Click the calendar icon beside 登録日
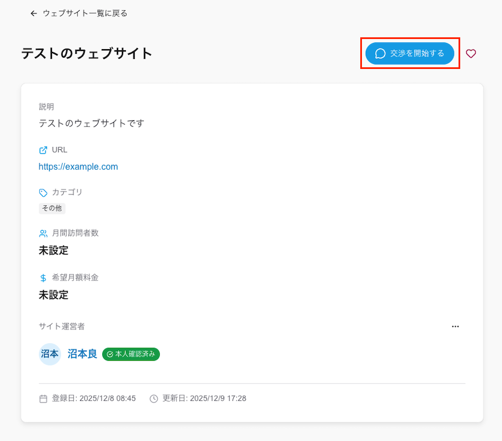502x441 pixels. pos(43,399)
